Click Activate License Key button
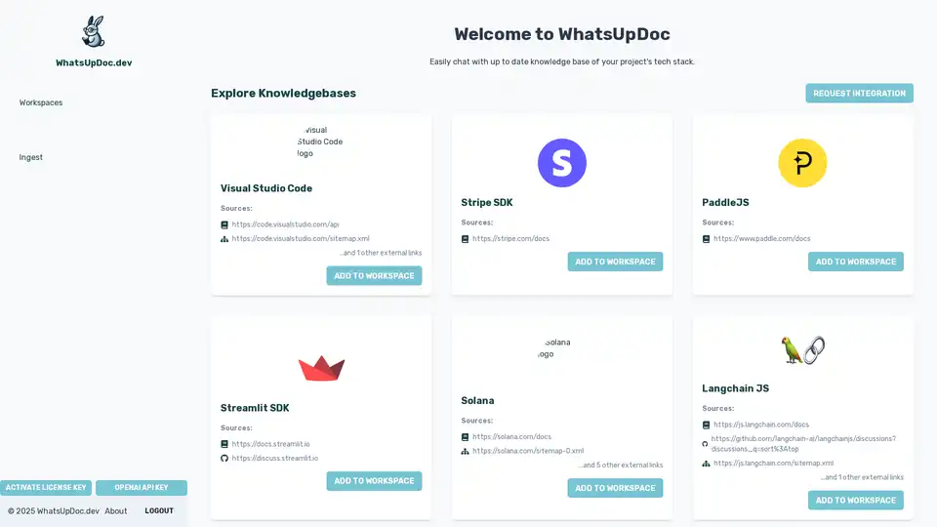Screen dimensions: 937x527 [47, 488]
